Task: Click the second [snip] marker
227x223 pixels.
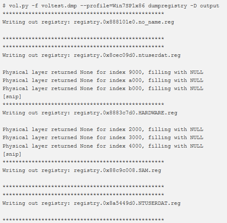Action: coord(12,154)
